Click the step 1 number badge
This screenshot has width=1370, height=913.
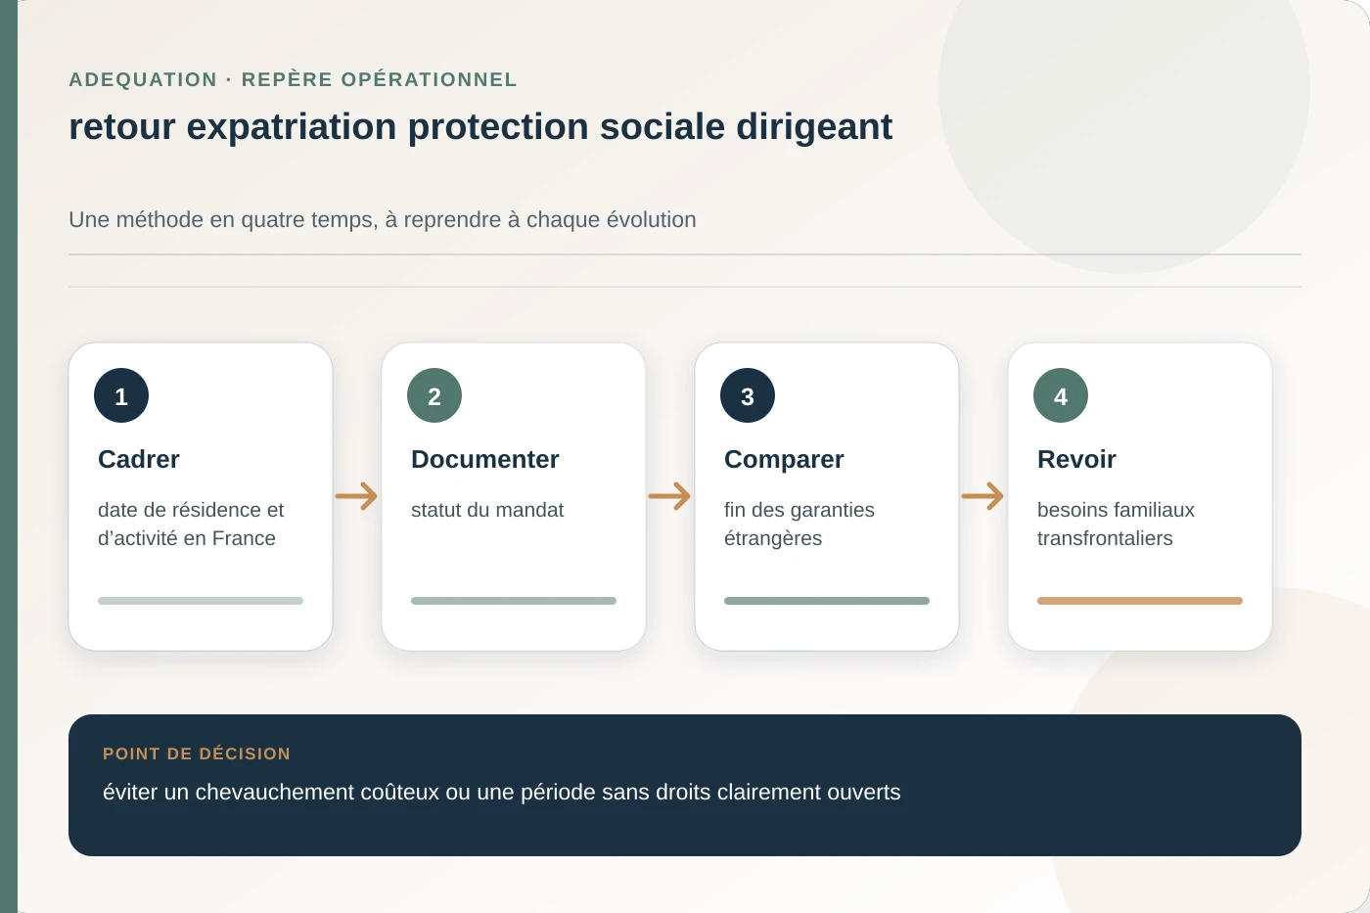[121, 395]
